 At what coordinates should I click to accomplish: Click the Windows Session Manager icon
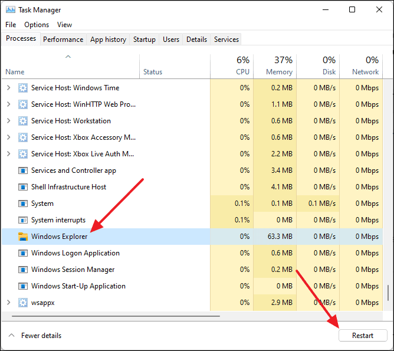click(x=23, y=270)
